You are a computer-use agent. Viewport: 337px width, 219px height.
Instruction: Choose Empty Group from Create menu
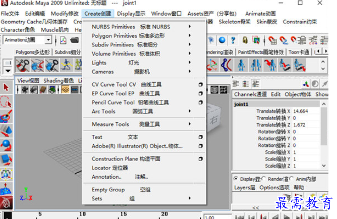point(121,190)
